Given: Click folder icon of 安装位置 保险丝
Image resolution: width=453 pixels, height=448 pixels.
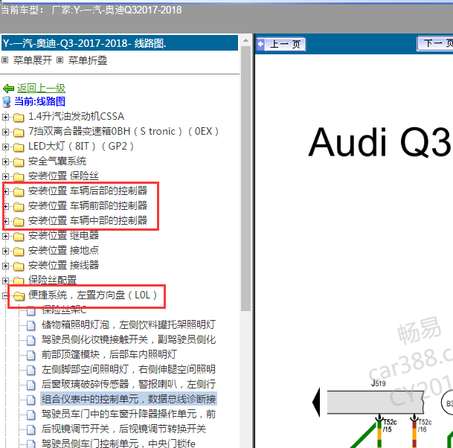Looking at the screenshot, I should 19,177.
